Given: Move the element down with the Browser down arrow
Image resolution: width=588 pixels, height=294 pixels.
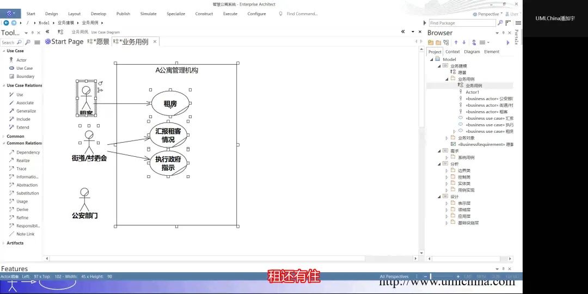Looking at the screenshot, I should [x=464, y=42].
